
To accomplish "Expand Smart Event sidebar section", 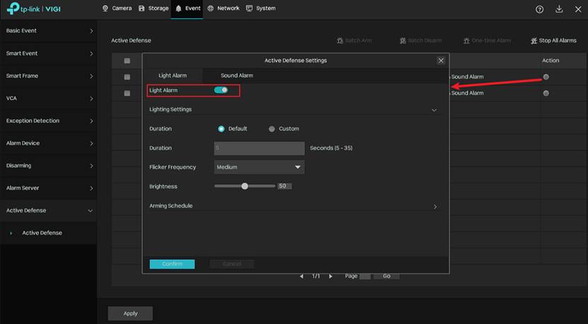I will 48,54.
